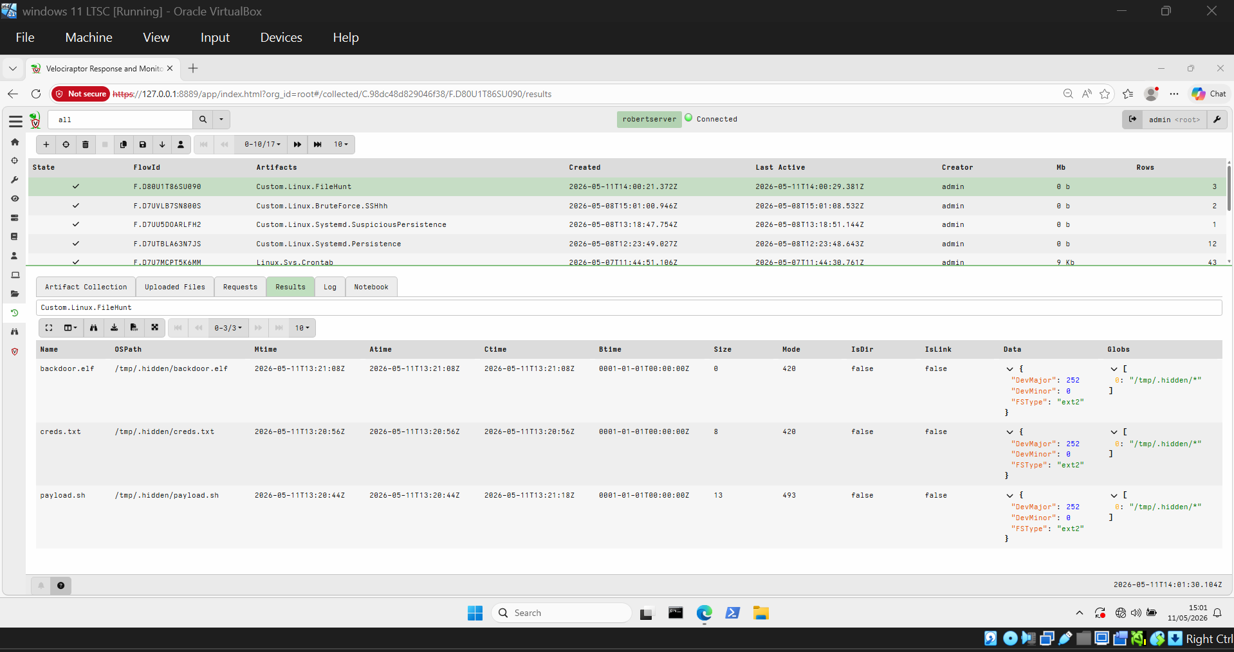
Task: Click the save collection floppy button
Action: click(x=143, y=145)
